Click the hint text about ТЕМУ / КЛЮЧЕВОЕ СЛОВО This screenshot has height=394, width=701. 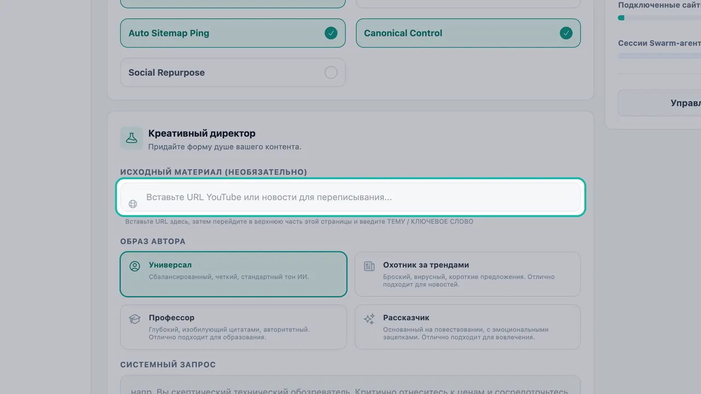299,221
